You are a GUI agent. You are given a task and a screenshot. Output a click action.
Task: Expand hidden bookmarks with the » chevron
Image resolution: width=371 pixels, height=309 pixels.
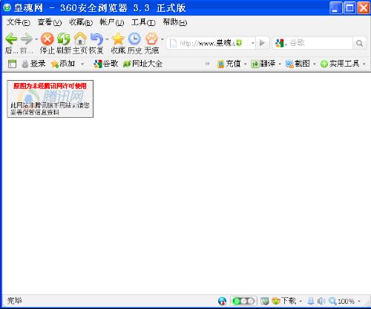(207, 64)
